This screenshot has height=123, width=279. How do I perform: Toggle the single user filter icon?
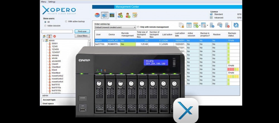(49, 36)
